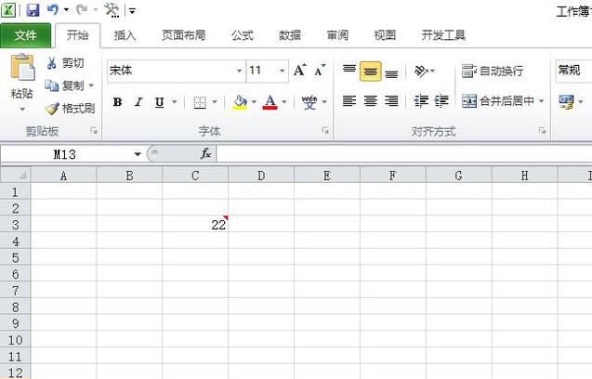Toggle Middle Align vertical alignment
This screenshot has height=379, width=592.
click(371, 72)
